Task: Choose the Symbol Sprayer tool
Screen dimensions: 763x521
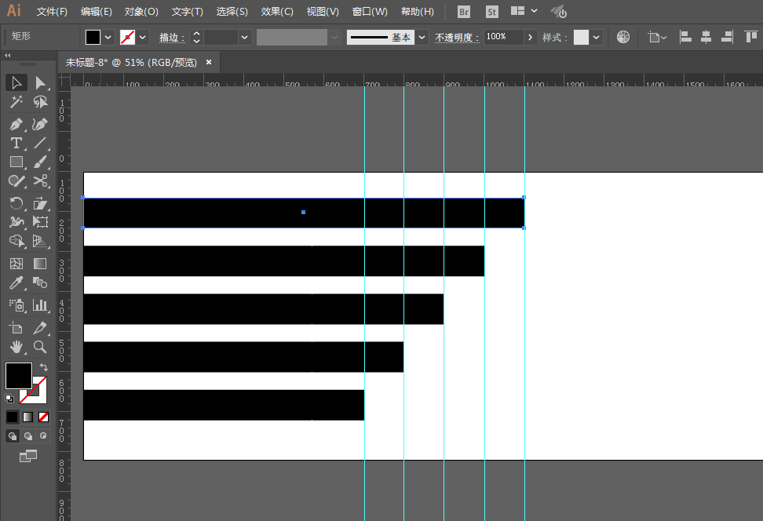Action: click(x=16, y=305)
